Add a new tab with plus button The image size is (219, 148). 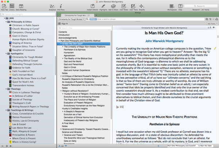tap(96, 15)
